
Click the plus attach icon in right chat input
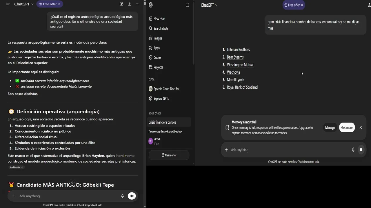[x=226, y=150]
